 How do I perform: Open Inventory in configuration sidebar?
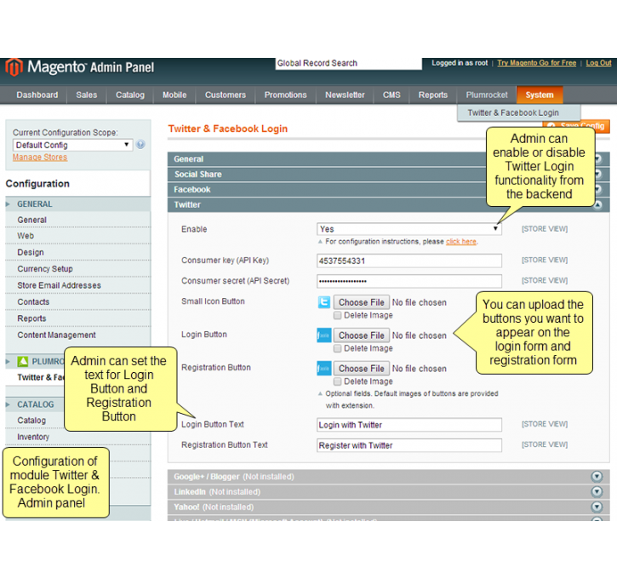click(33, 437)
